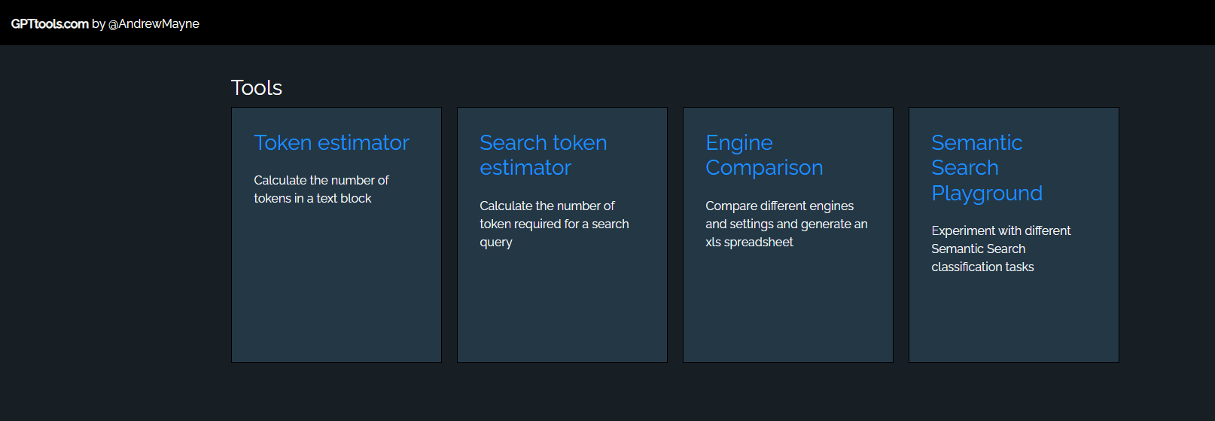Screen dimensions: 1215x421
Task: Open the Search token estimator title link
Action: 543,154
